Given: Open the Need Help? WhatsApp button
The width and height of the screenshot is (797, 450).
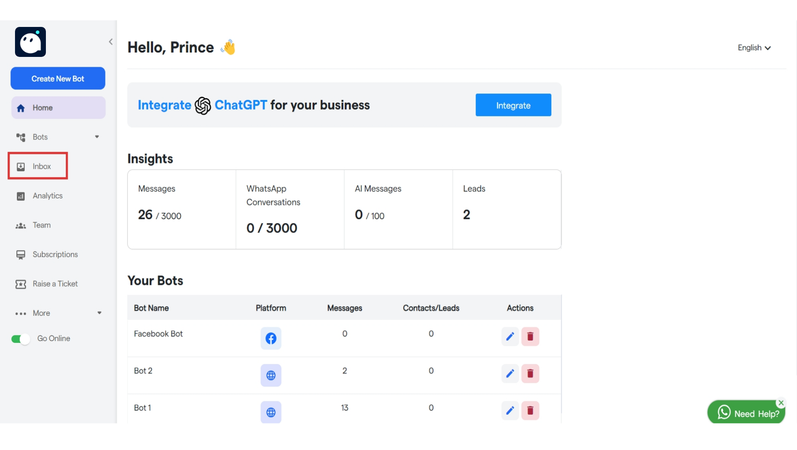Looking at the screenshot, I should [746, 412].
